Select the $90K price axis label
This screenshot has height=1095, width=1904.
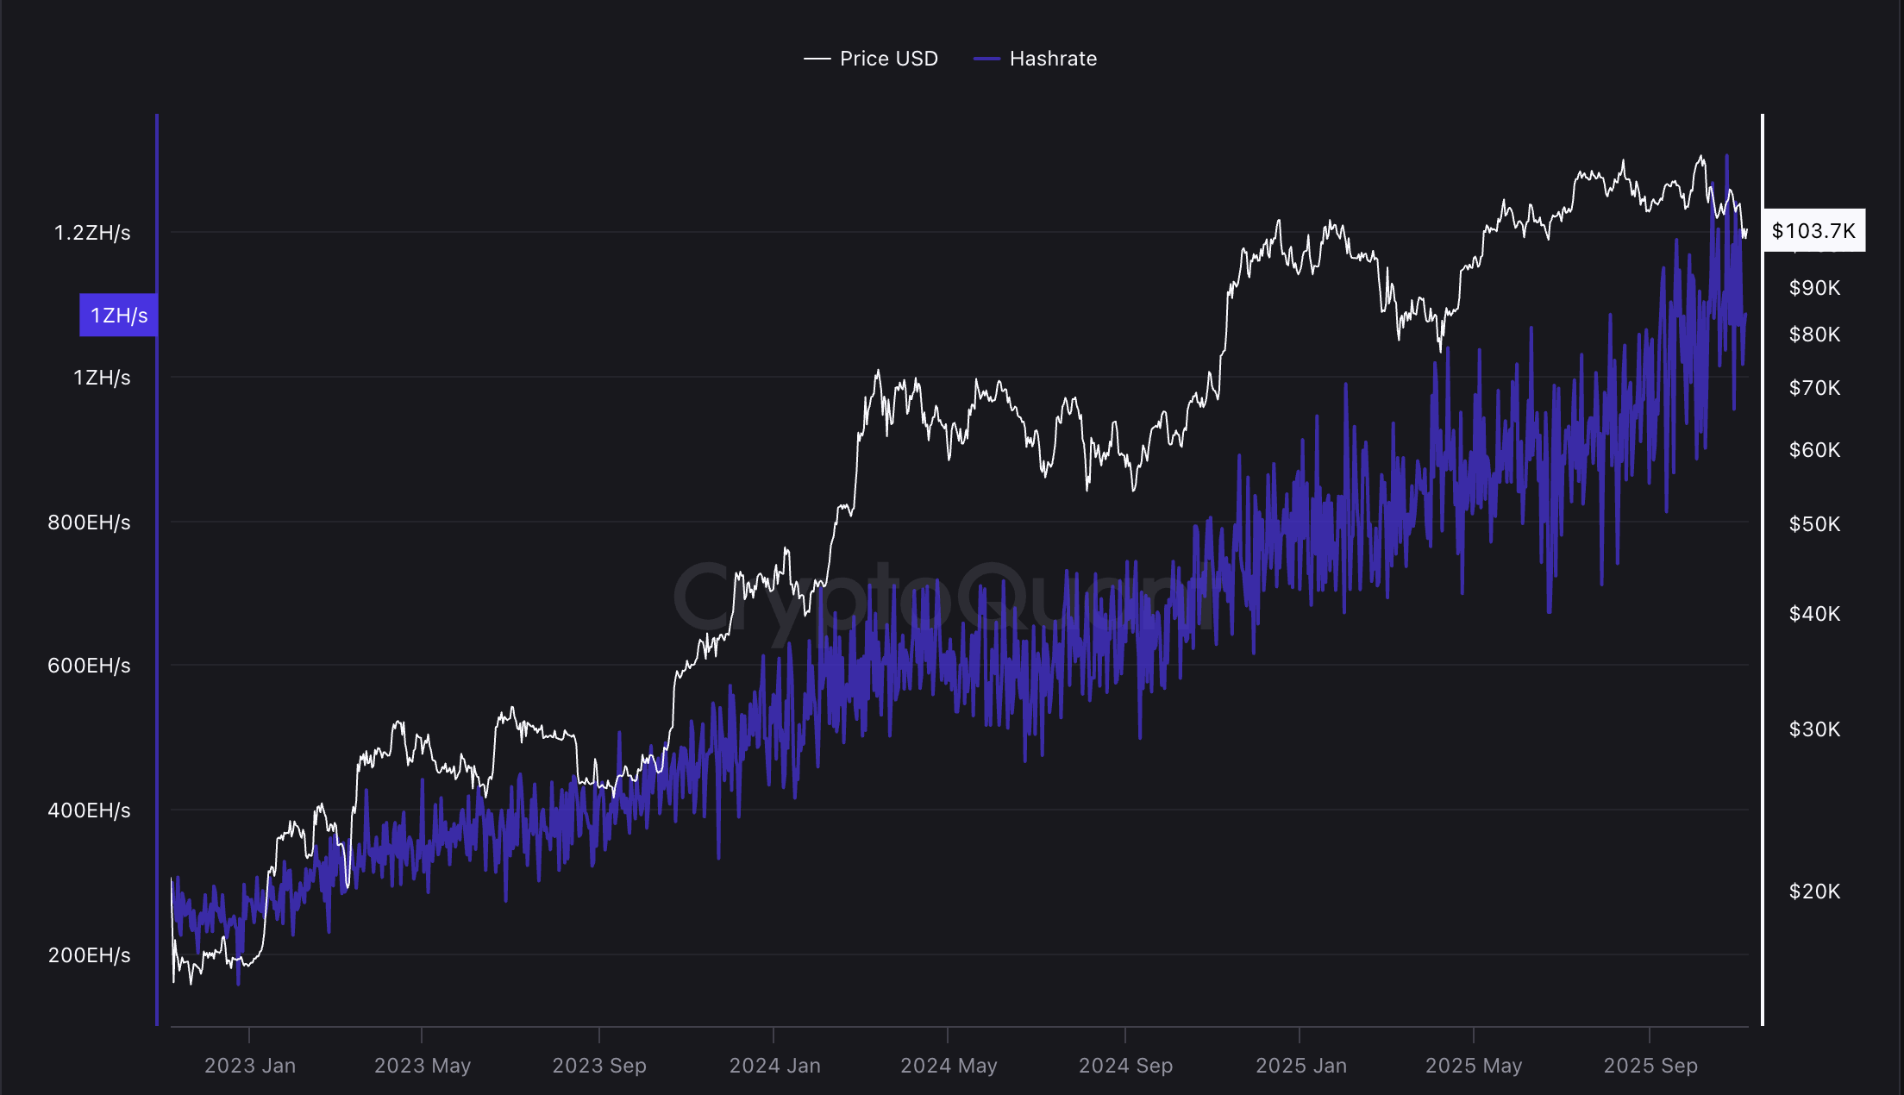pos(1813,288)
